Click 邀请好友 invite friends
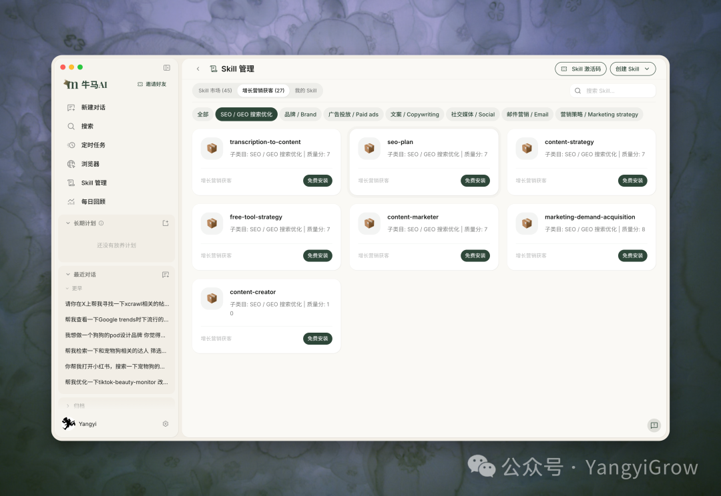This screenshot has height=496, width=721. [x=152, y=84]
